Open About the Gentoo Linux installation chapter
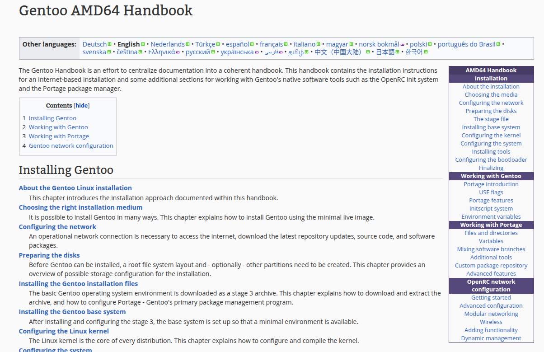Viewport: 544px width, 352px height. coord(75,188)
